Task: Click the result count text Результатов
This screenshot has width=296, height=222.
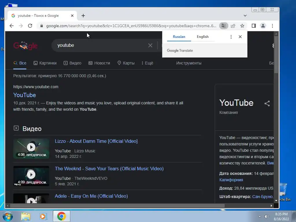Action: click(x=60, y=76)
